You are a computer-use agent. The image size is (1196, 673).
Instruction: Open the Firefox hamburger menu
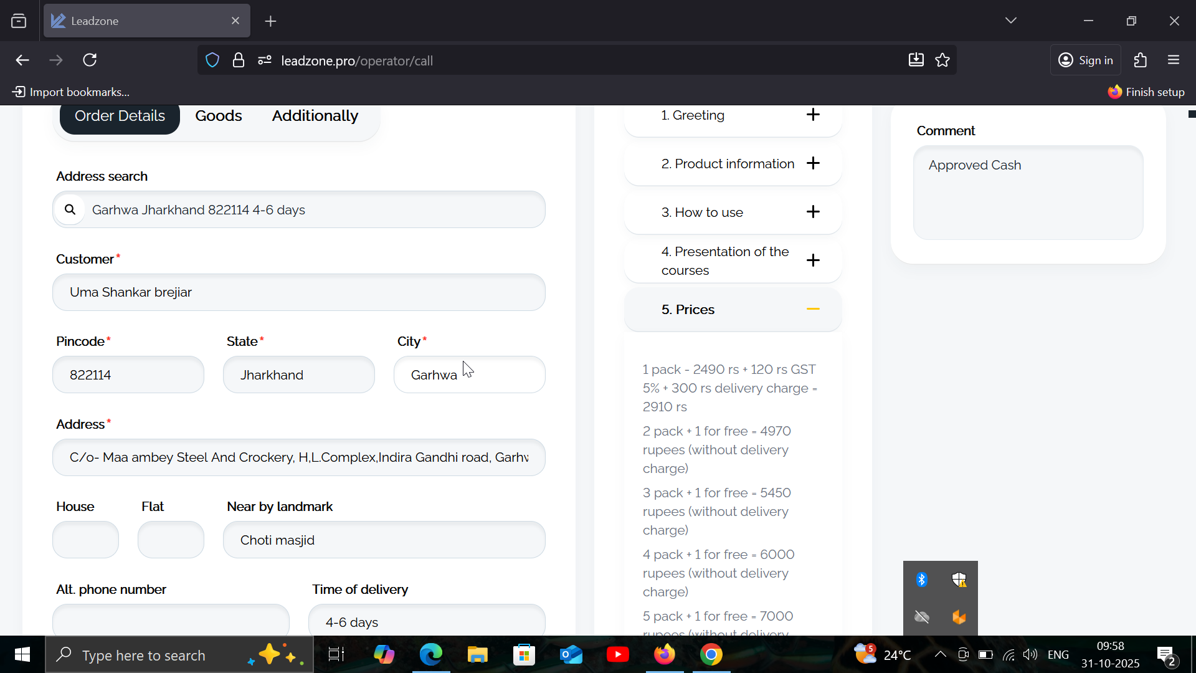1174,60
